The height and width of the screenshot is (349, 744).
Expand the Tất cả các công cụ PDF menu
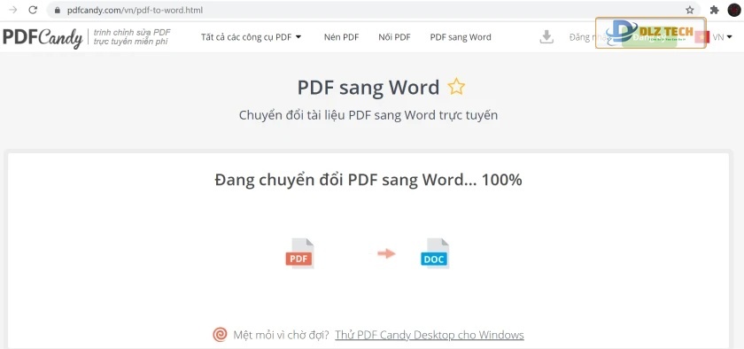251,37
